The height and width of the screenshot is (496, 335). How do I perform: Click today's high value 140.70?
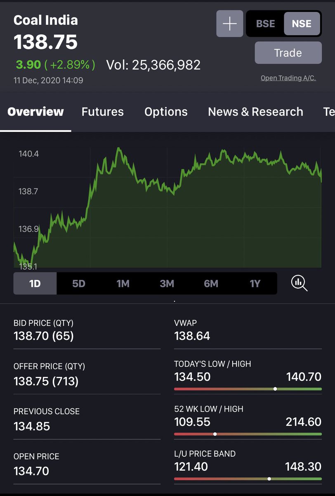click(304, 377)
